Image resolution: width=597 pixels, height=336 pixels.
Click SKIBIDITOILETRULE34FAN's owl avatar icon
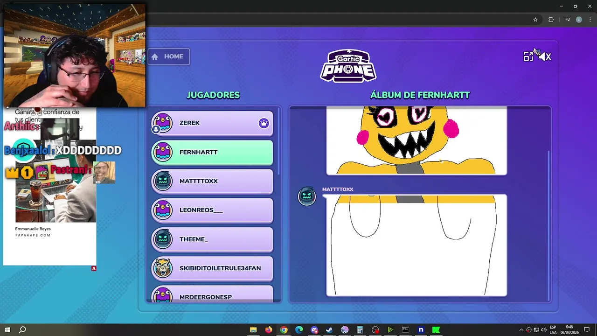coord(163,268)
